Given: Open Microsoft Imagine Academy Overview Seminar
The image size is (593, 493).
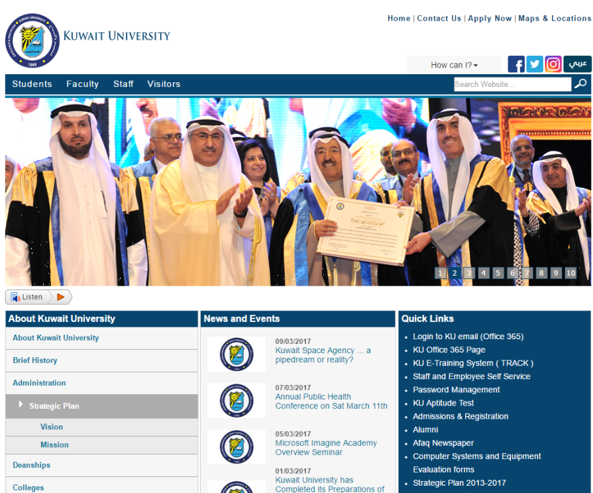Looking at the screenshot, I should 326,447.
